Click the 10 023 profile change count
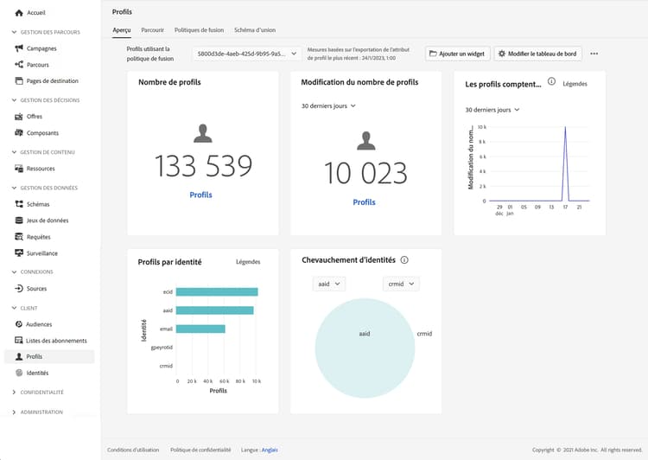Image resolution: width=648 pixels, height=460 pixels. [x=366, y=173]
